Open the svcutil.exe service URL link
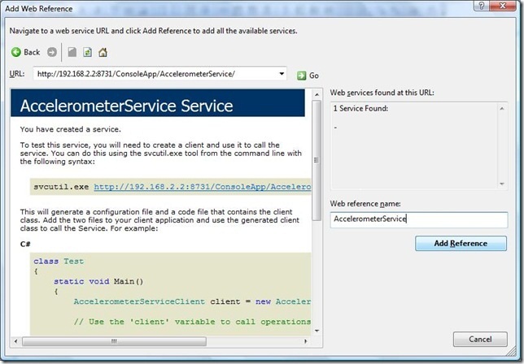Viewport: 524px width, 364px height. pos(202,187)
